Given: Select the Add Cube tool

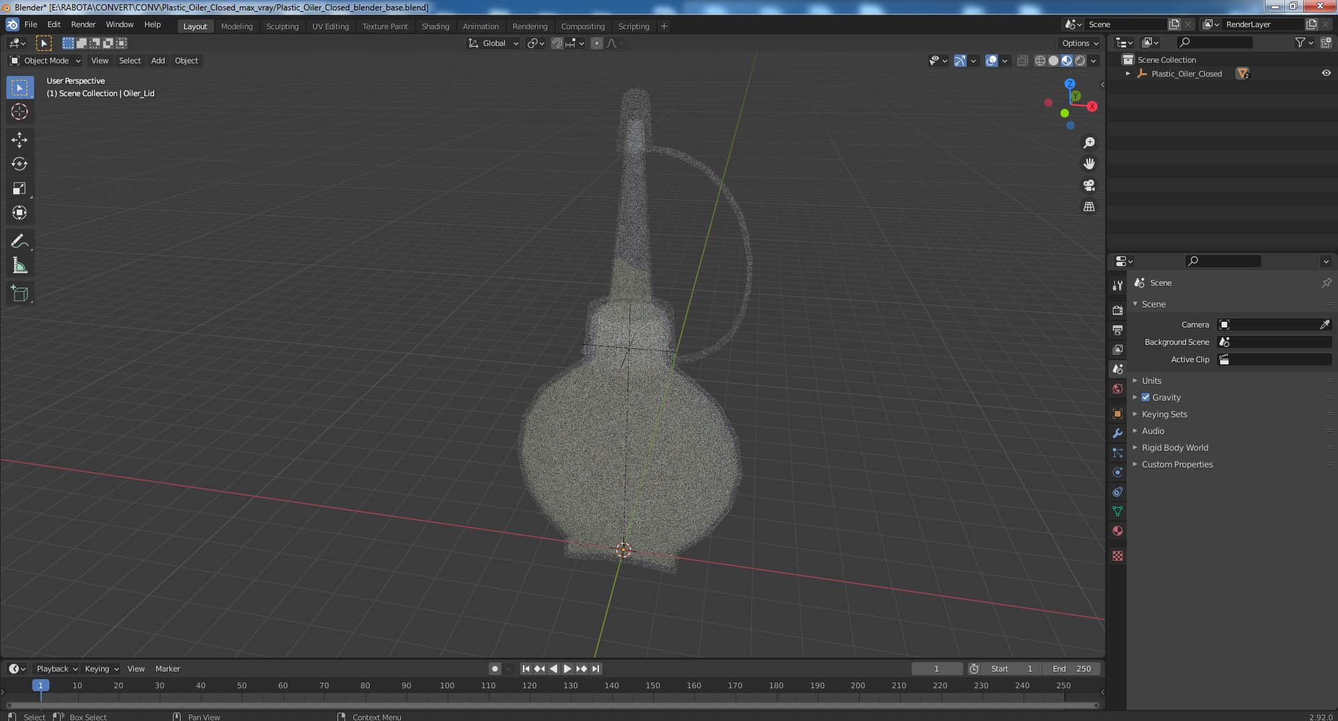Looking at the screenshot, I should pyautogui.click(x=20, y=294).
